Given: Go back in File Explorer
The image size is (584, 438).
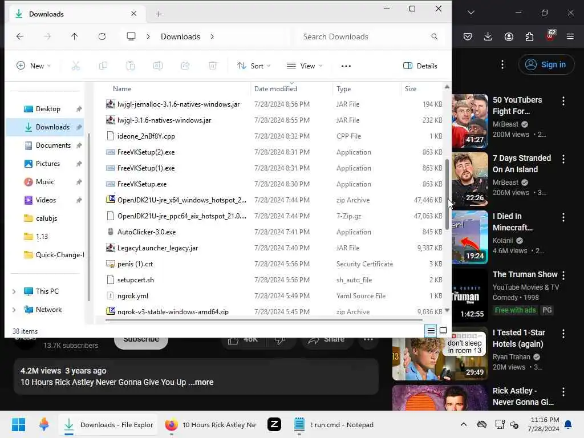Looking at the screenshot, I should (20, 36).
